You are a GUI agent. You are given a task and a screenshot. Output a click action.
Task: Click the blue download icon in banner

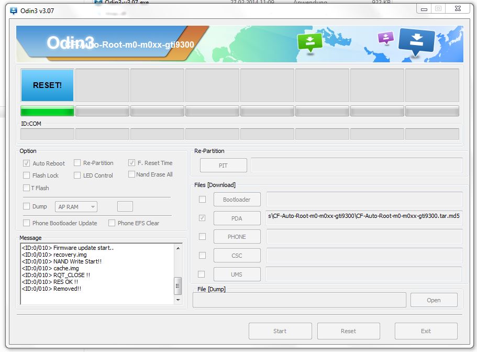[416, 42]
